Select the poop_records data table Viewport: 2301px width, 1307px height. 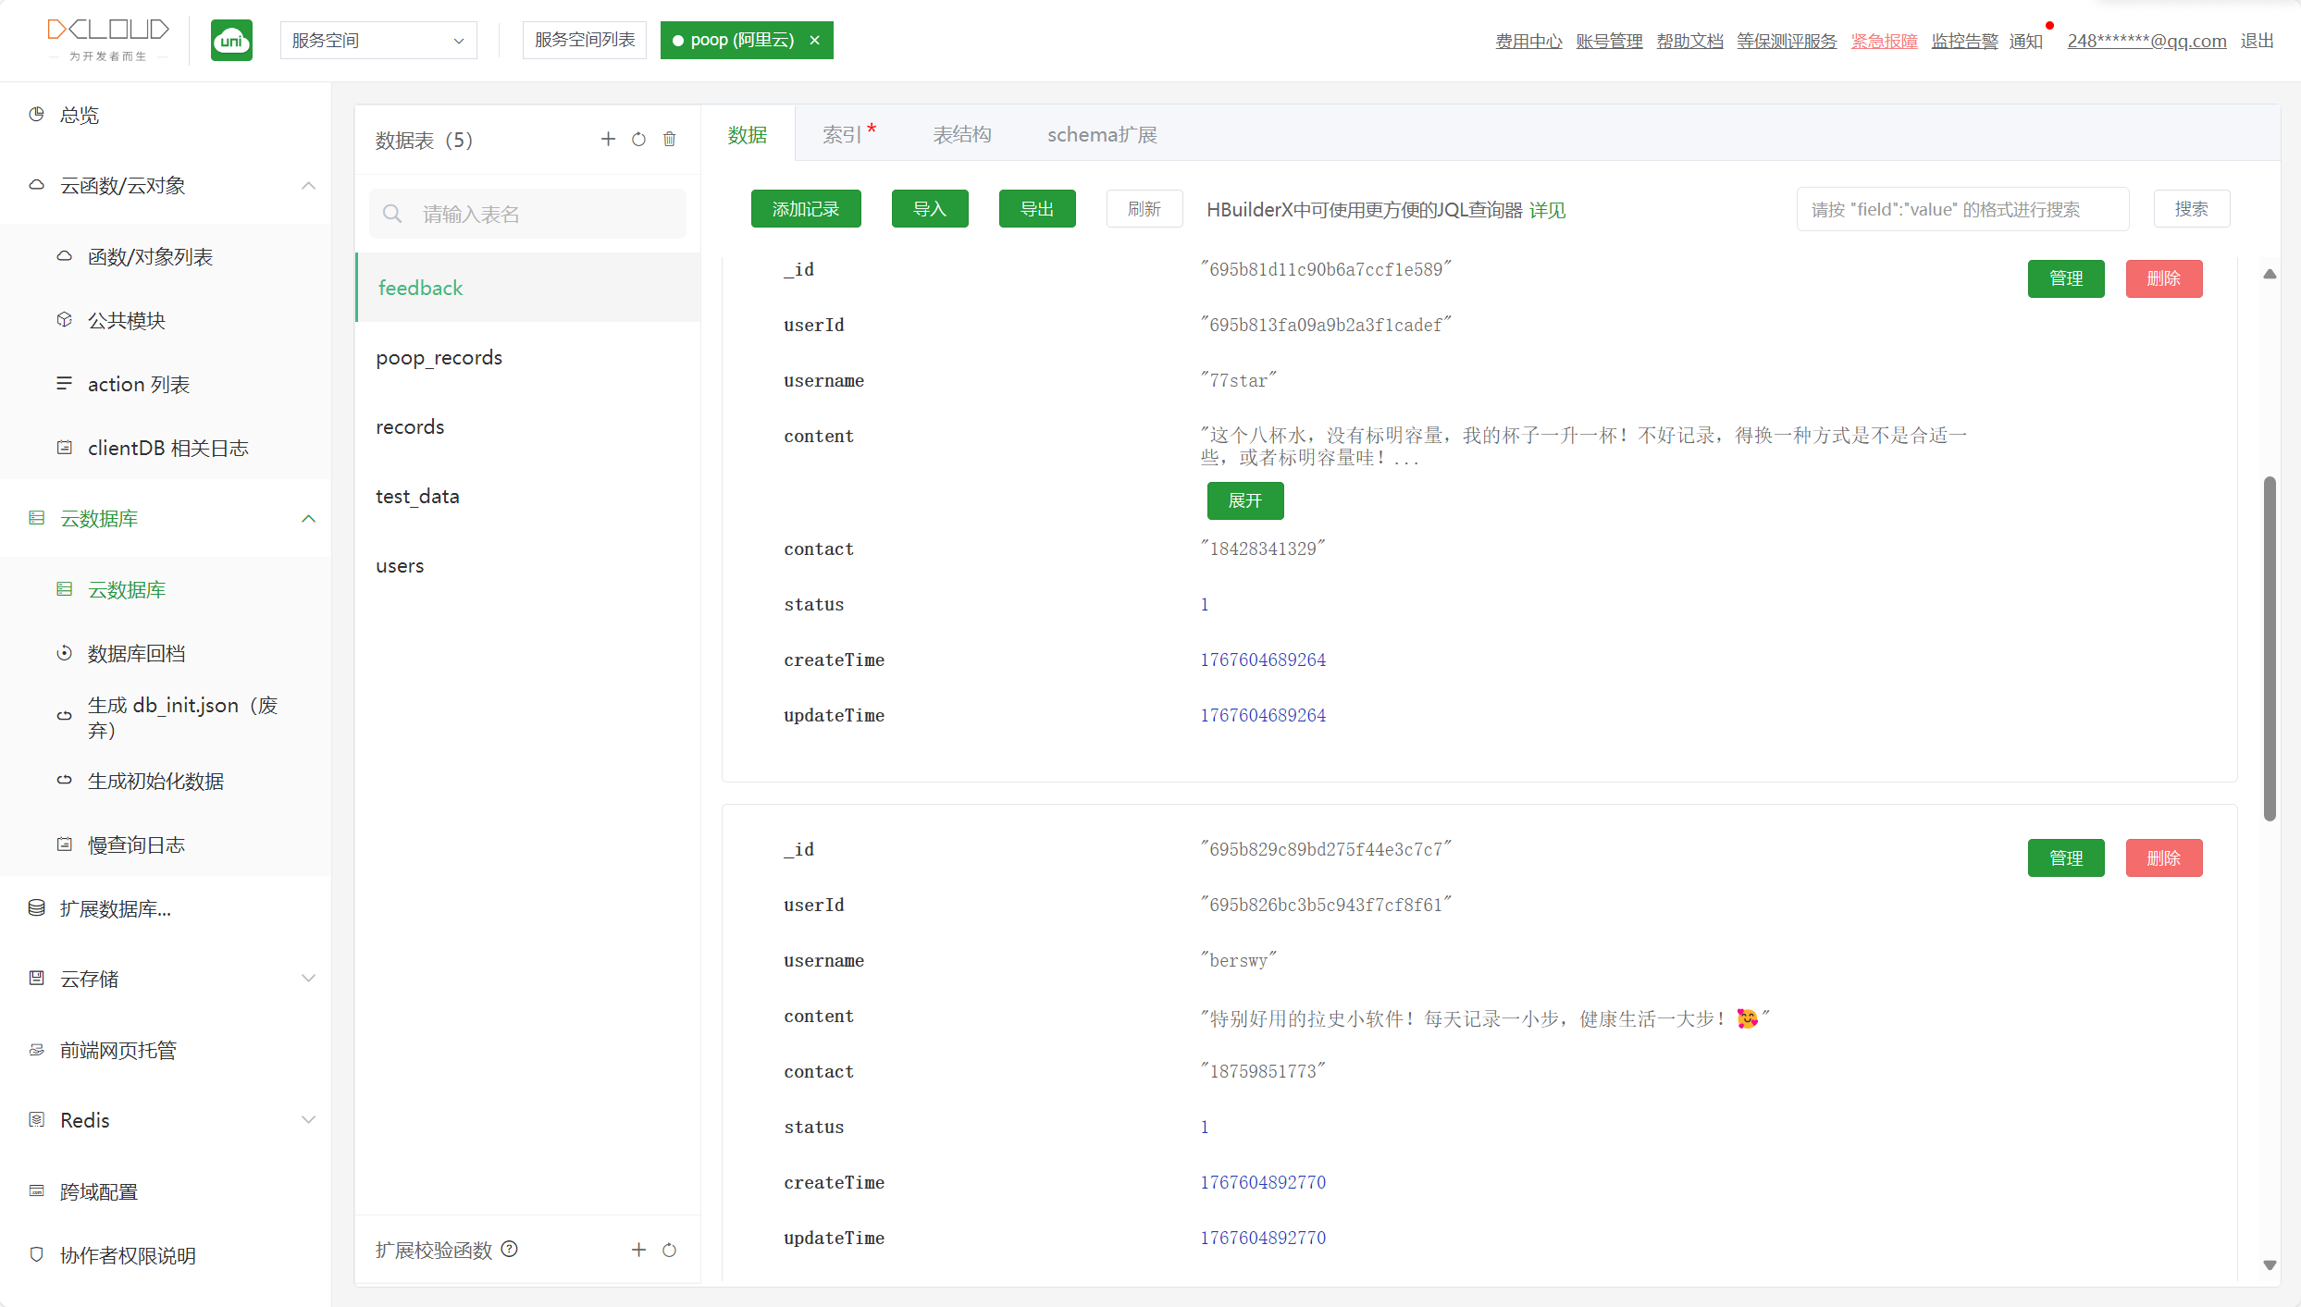tap(439, 358)
